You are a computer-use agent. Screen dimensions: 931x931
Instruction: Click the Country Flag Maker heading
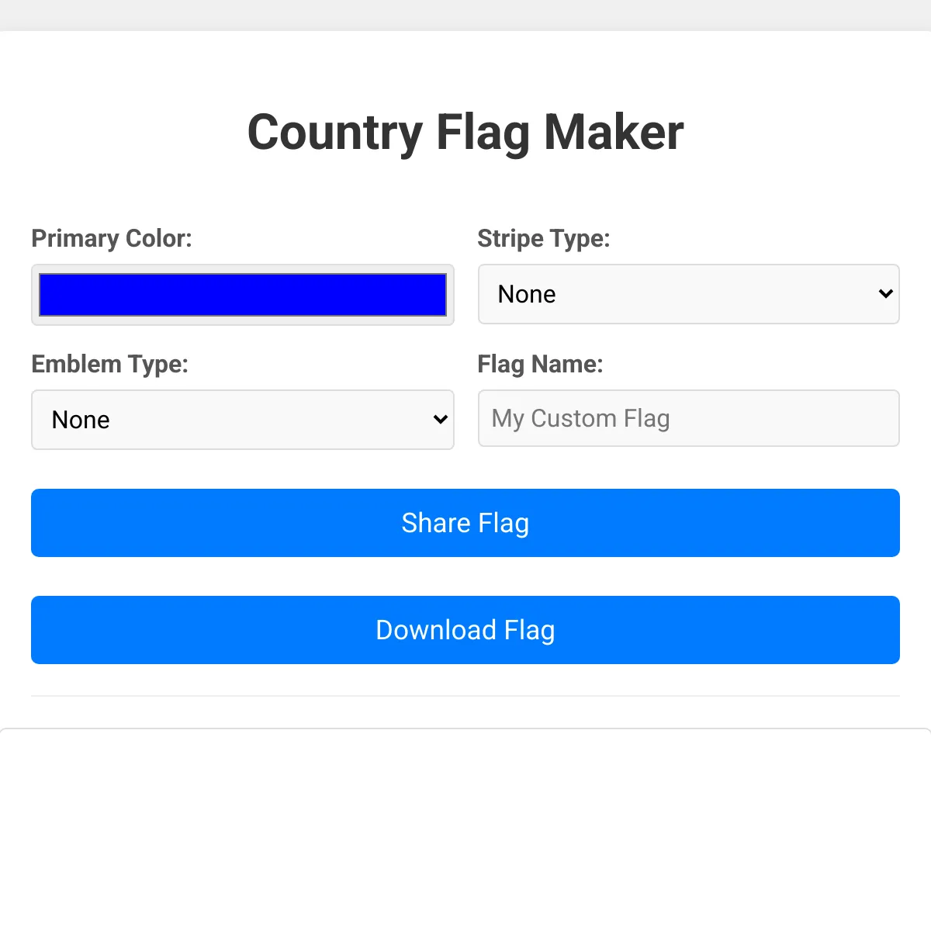(x=465, y=132)
